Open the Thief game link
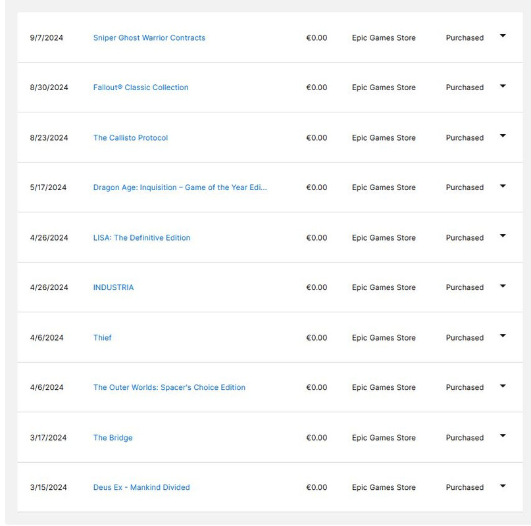 pos(102,337)
